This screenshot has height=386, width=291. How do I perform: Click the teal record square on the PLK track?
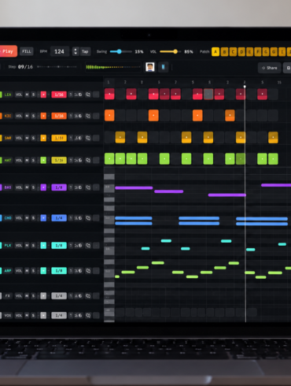pos(43,246)
